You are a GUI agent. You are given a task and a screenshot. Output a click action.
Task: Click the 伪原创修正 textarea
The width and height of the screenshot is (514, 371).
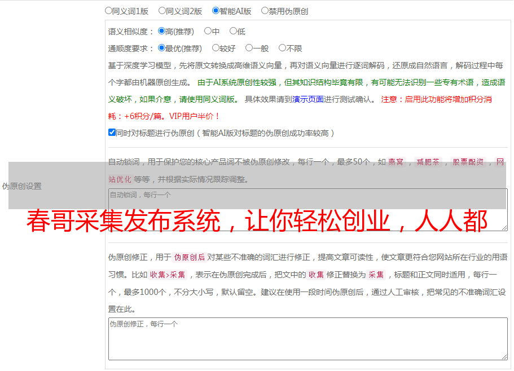pos(308,339)
